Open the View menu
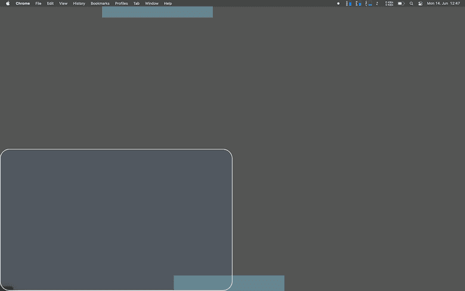 point(63,4)
